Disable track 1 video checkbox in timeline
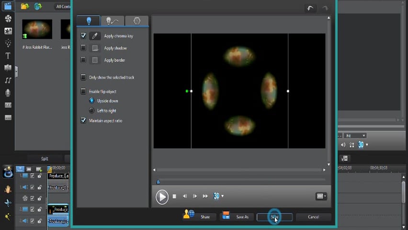Image resolution: width=408 pixels, height=230 pixels. pos(32,176)
